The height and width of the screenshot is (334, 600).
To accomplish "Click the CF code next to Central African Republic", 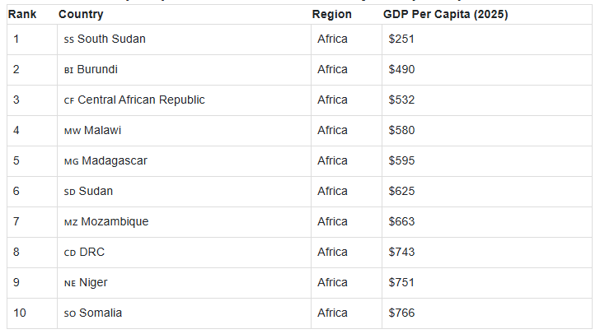I will (69, 100).
